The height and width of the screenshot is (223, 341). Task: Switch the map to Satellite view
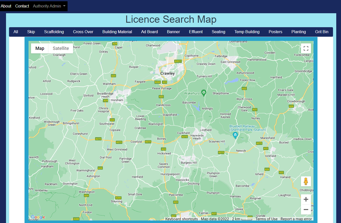coord(61,48)
